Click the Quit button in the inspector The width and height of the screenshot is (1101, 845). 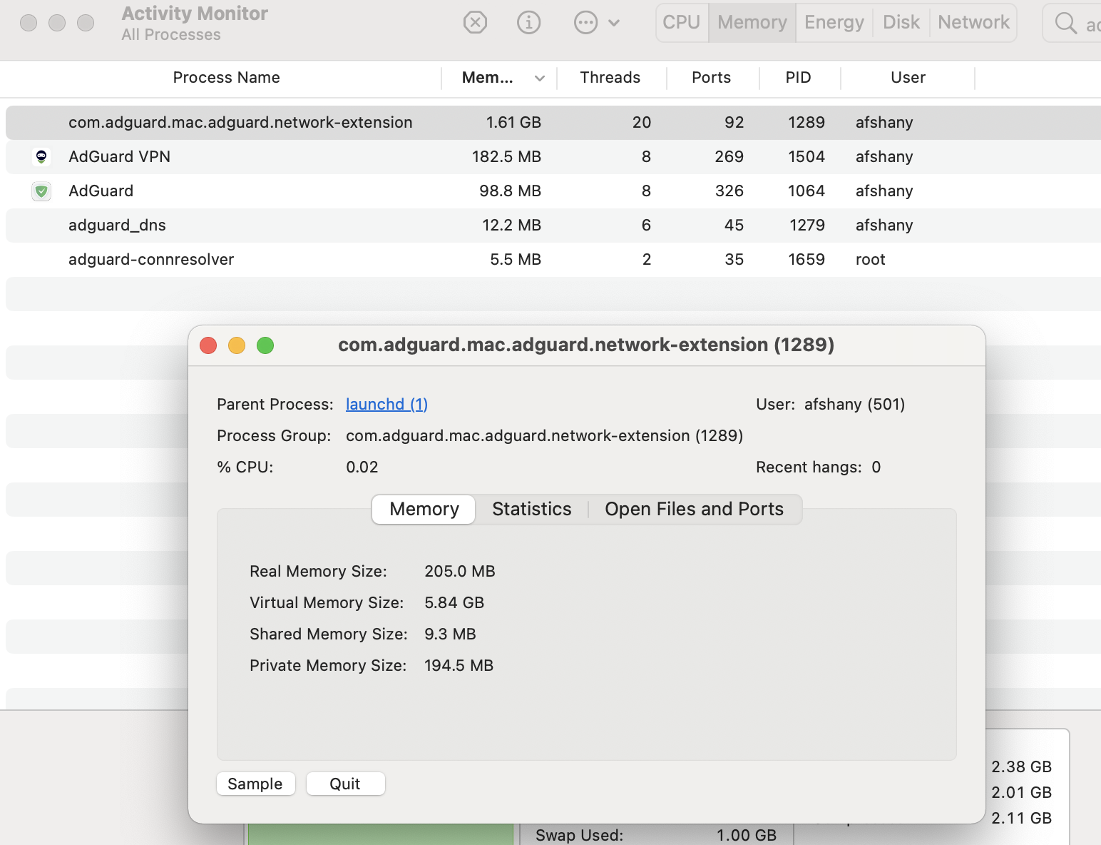point(345,783)
